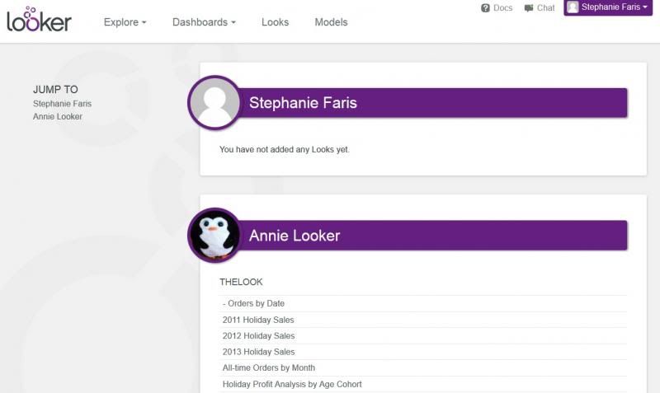The image size is (660, 393).
Task: Click the THELOOK heading
Action: pos(241,282)
